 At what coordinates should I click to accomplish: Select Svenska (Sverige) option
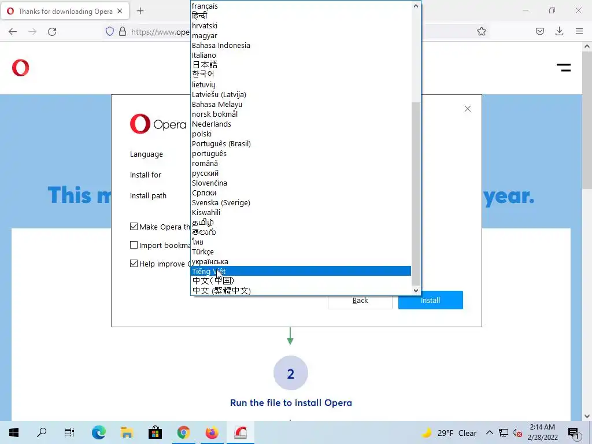(301, 202)
